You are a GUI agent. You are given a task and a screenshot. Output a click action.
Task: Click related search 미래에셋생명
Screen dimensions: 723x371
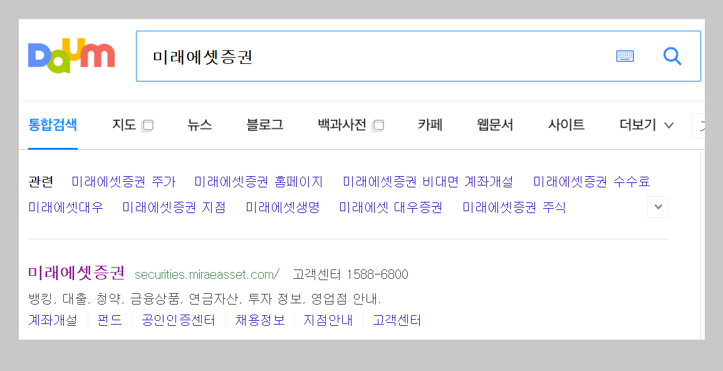283,207
